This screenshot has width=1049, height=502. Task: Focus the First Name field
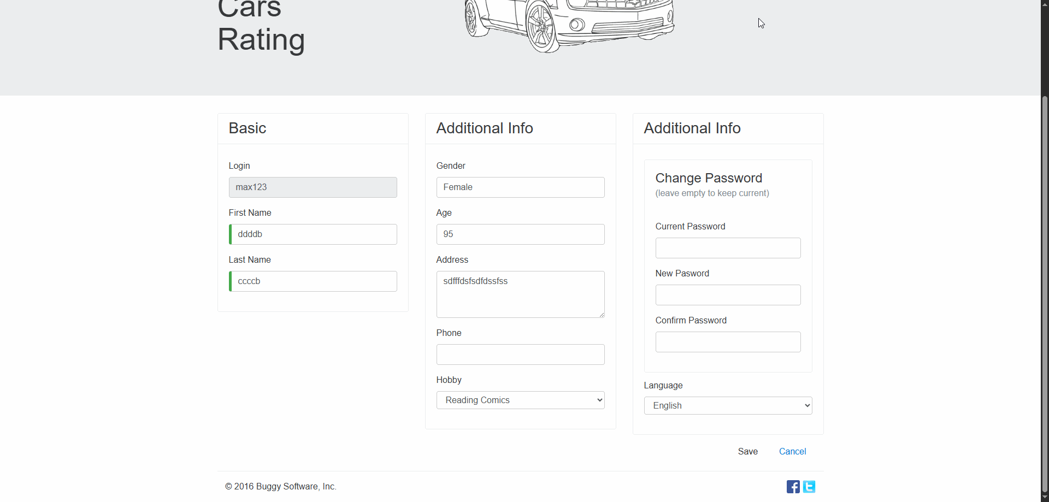point(313,234)
